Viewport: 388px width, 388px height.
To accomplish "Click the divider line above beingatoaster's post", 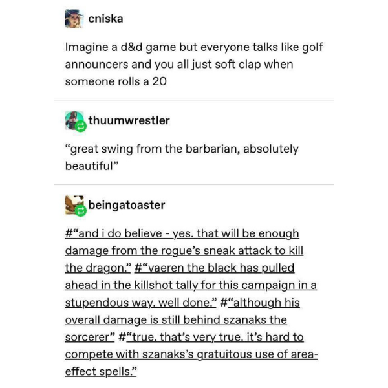I will pos(194,184).
